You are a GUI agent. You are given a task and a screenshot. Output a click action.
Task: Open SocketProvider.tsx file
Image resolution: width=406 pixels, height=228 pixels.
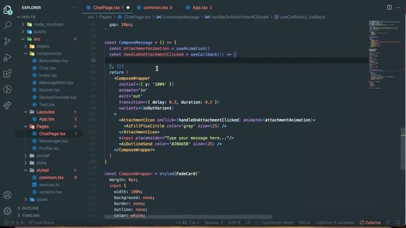(58, 97)
